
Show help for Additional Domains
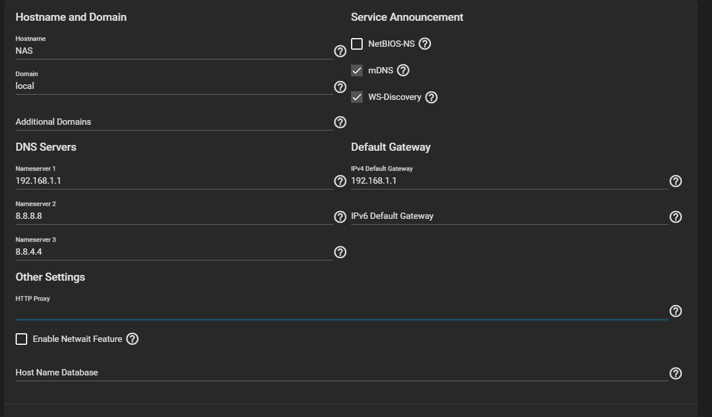point(341,122)
